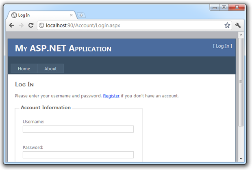
Task: Click the Log In page heading
Action: coord(24,84)
